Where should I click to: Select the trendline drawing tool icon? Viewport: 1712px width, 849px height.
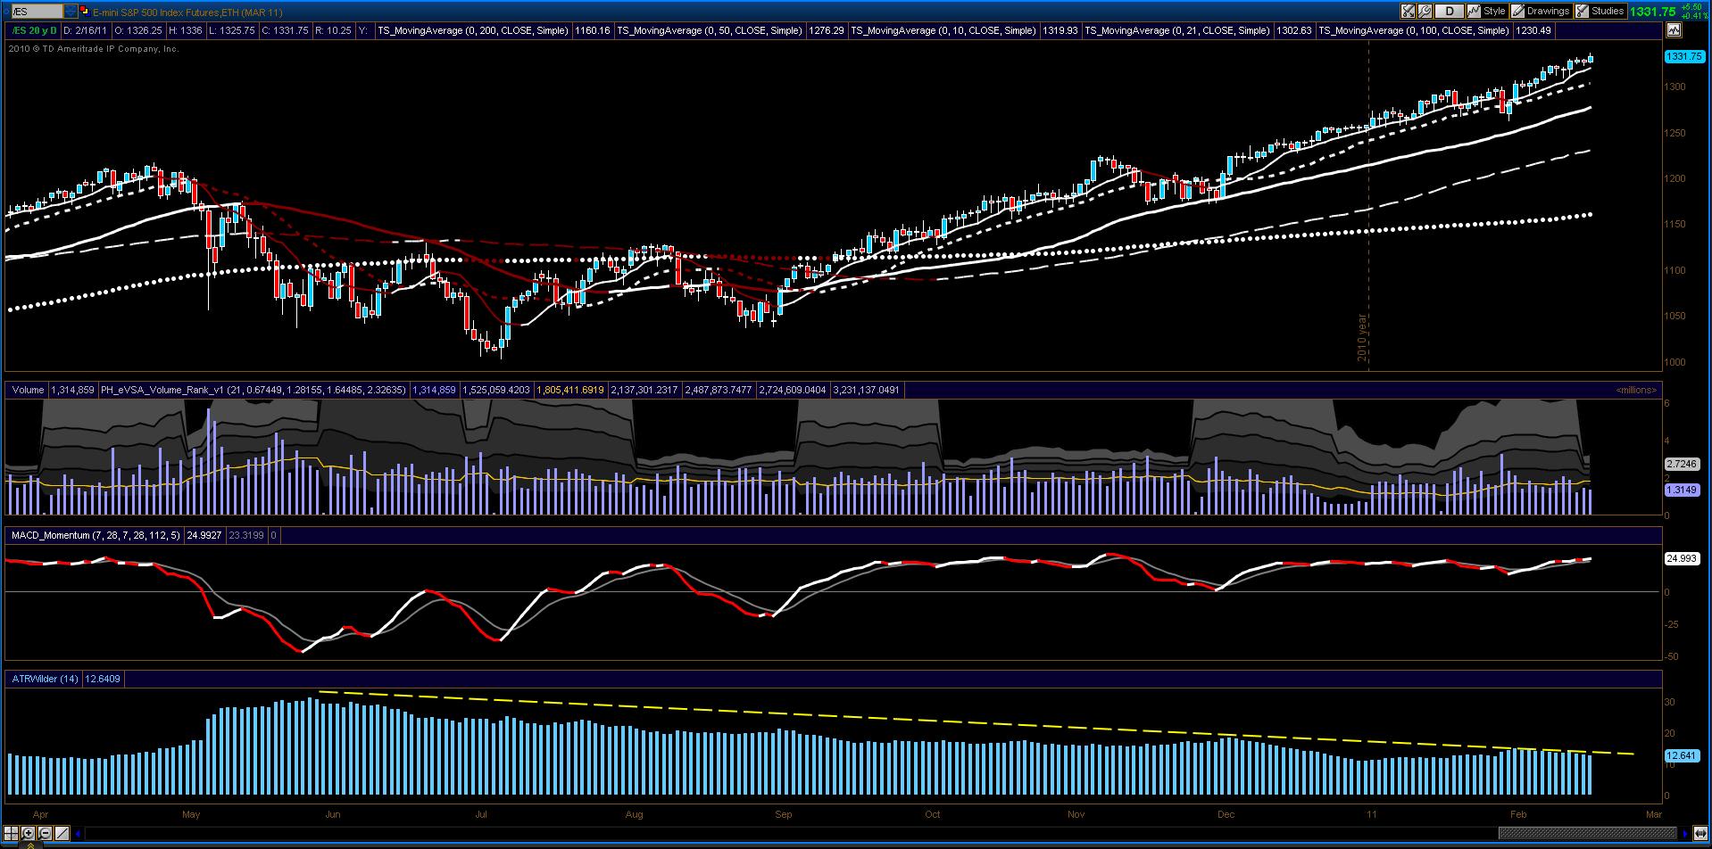pyautogui.click(x=62, y=834)
